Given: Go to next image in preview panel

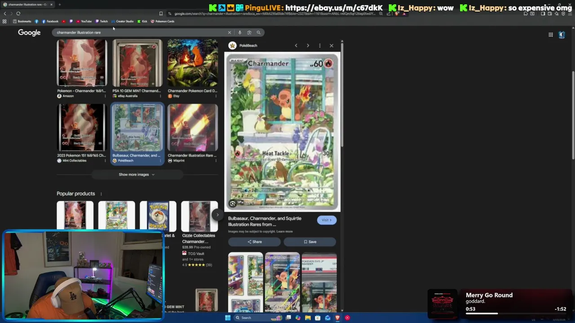Looking at the screenshot, I should [x=308, y=45].
